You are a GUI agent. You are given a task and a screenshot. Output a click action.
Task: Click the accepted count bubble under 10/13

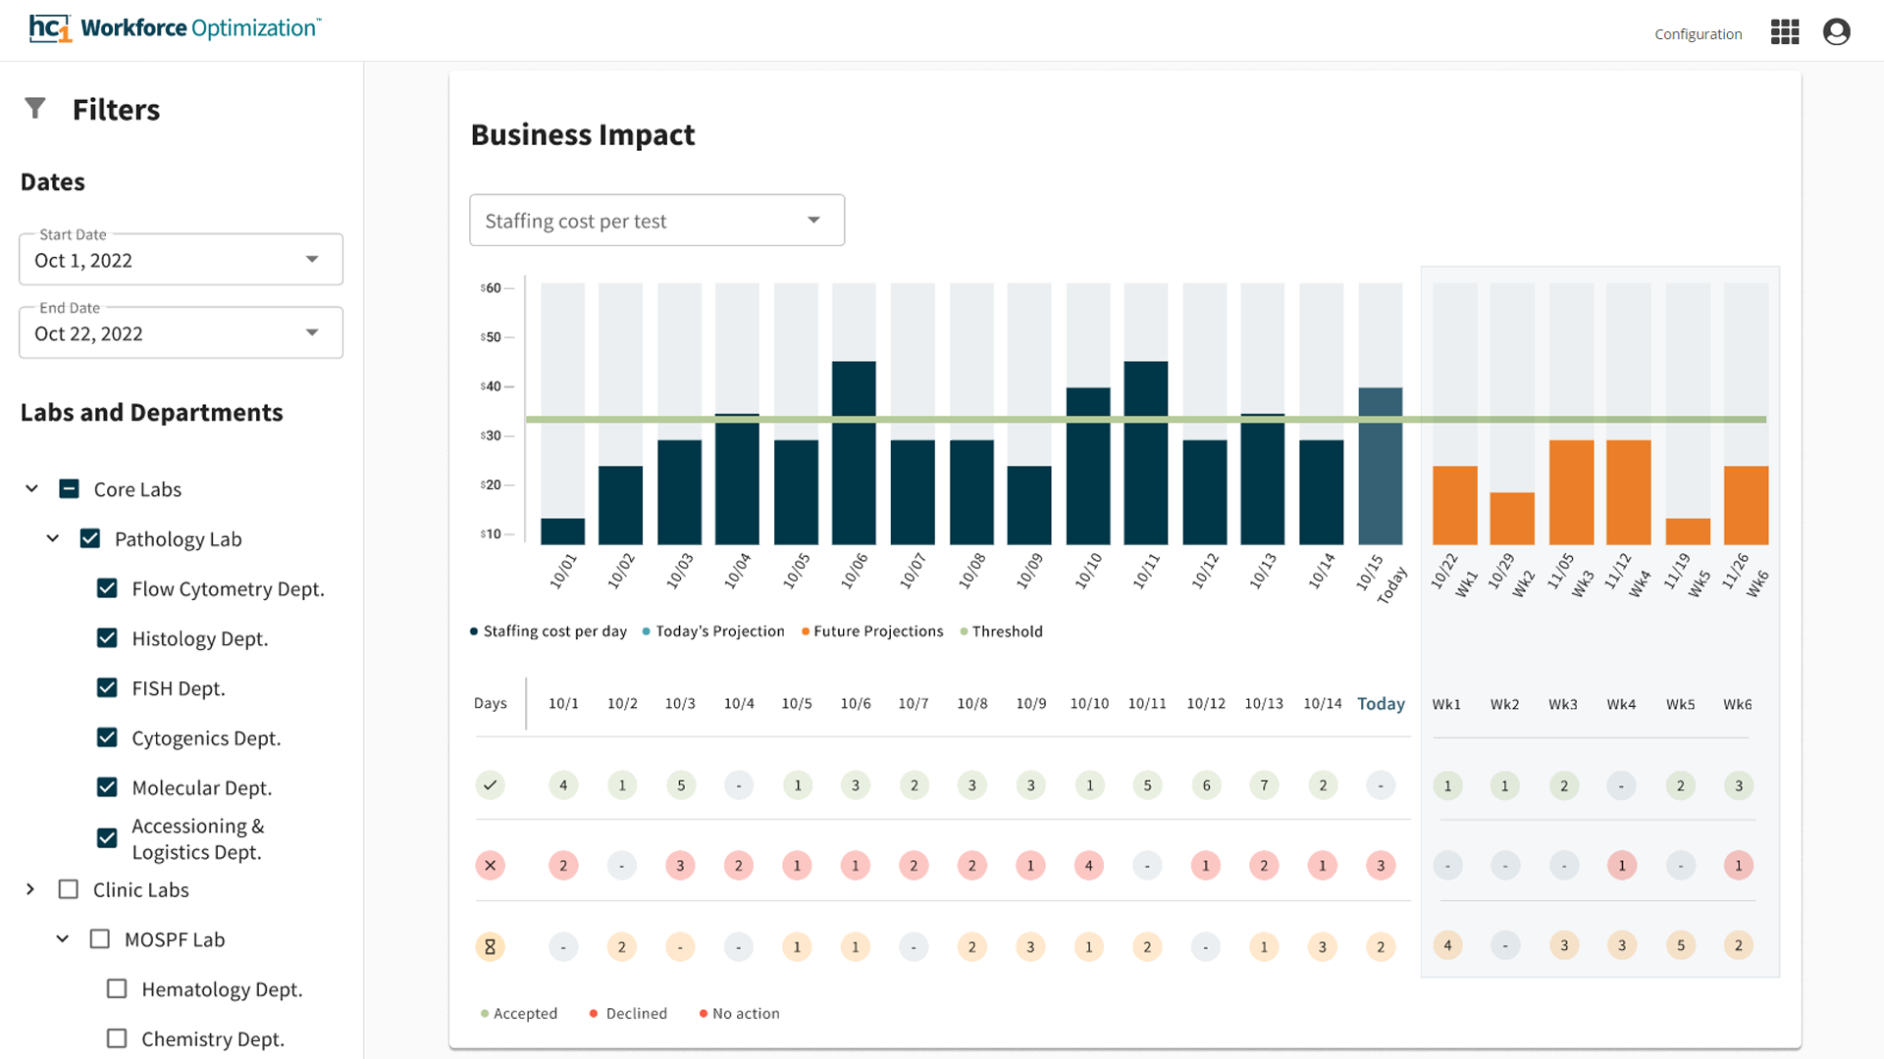[1264, 784]
